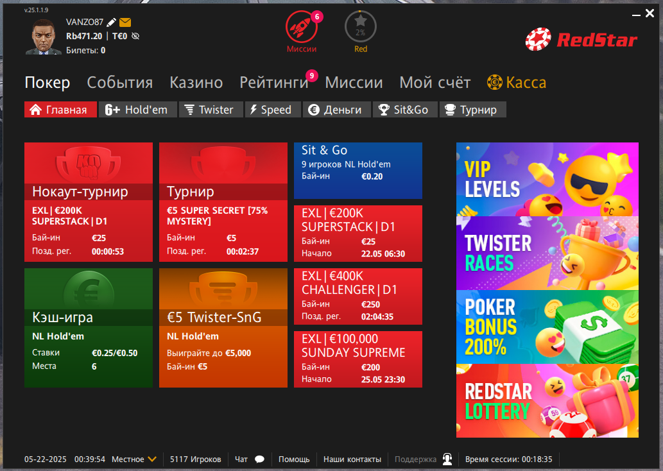
Task: Toggle balance visibility with the eye icon
Action: point(135,37)
